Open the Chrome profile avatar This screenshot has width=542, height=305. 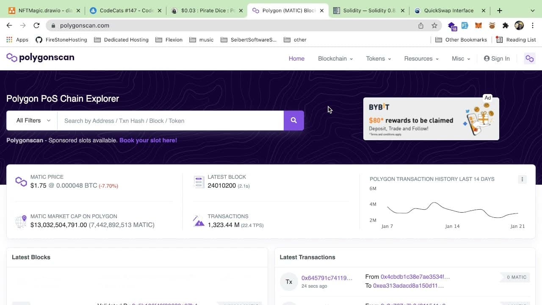point(519,25)
